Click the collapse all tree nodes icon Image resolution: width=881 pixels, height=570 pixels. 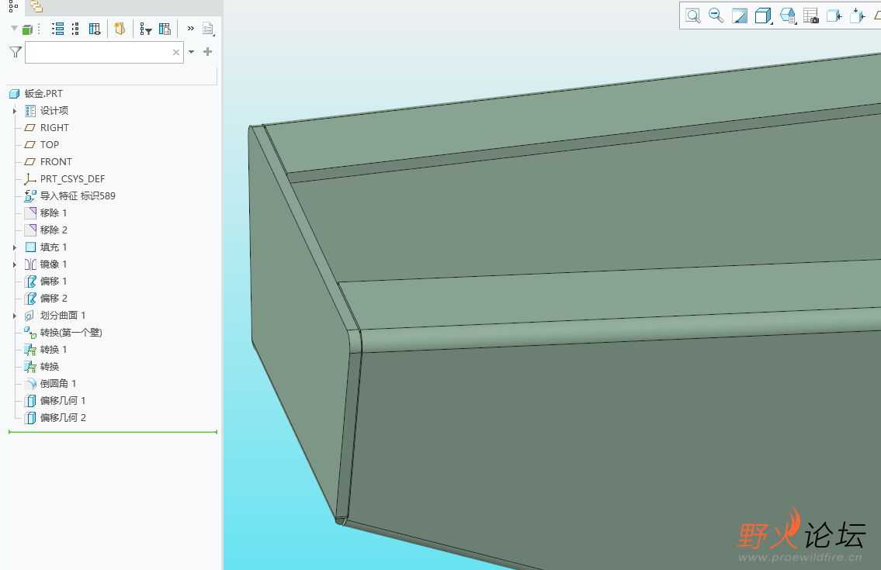click(x=75, y=29)
